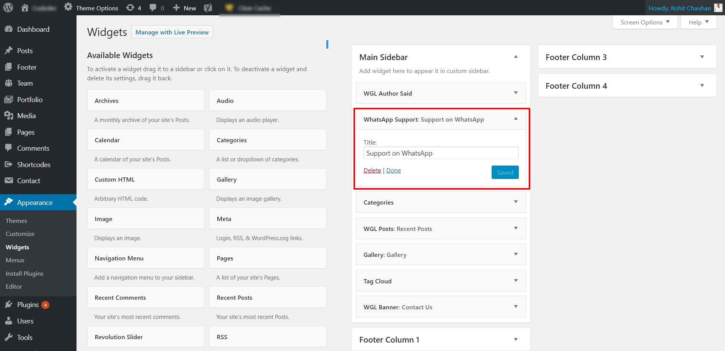Screen dimensions: 725x351
Task: Click the Footer sidebar icon
Action: tap(8, 67)
